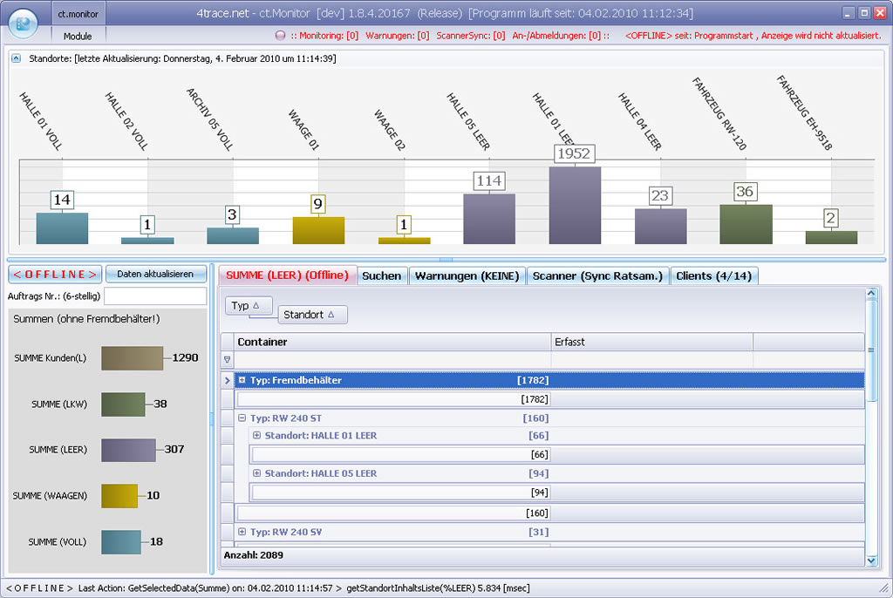Click the HALLE 01 LEER bar showing 1952
Image resolution: width=893 pixels, height=598 pixels.
pos(575,205)
